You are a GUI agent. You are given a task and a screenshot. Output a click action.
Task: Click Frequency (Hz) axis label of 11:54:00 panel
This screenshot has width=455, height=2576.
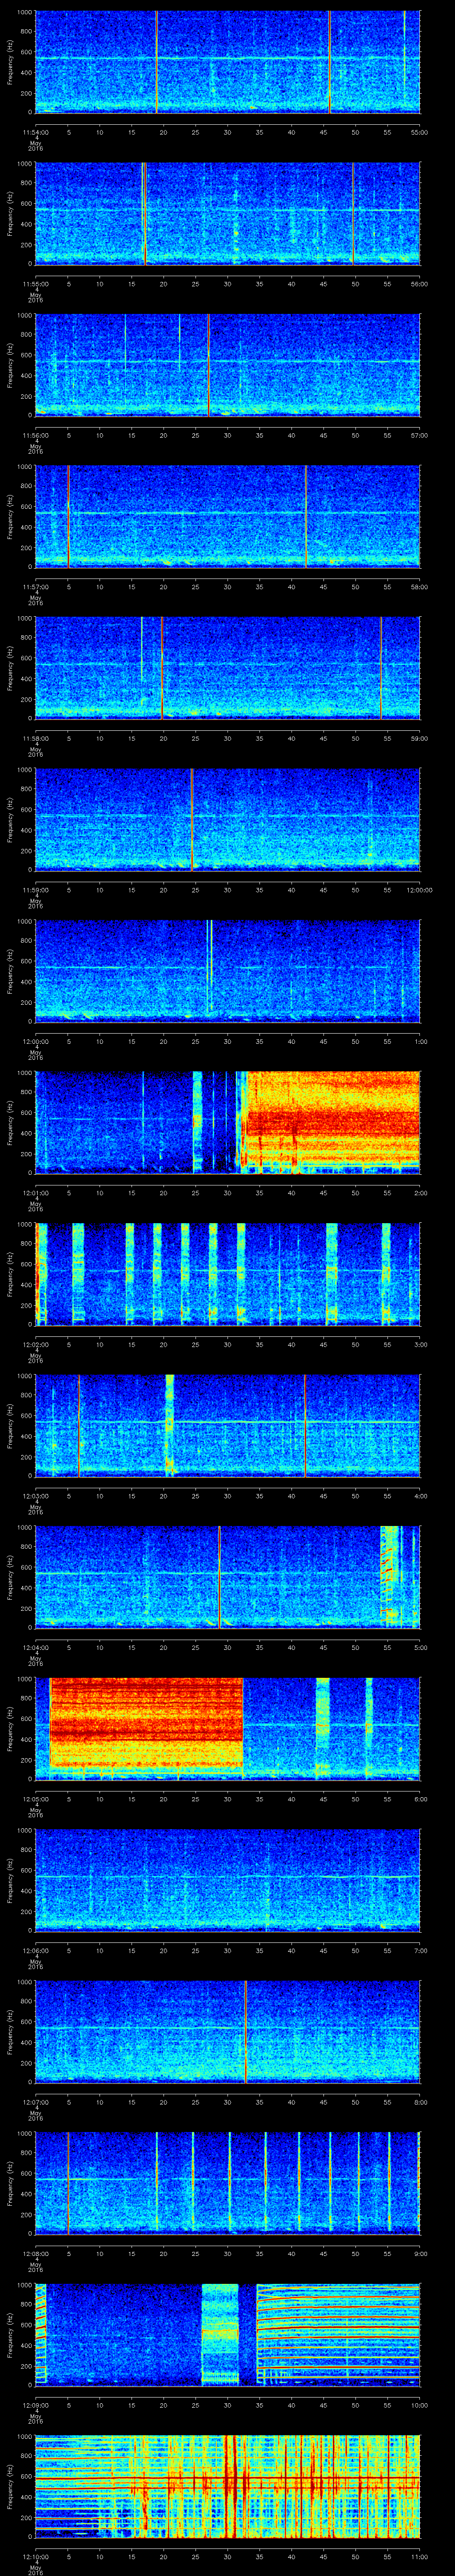click(10, 62)
